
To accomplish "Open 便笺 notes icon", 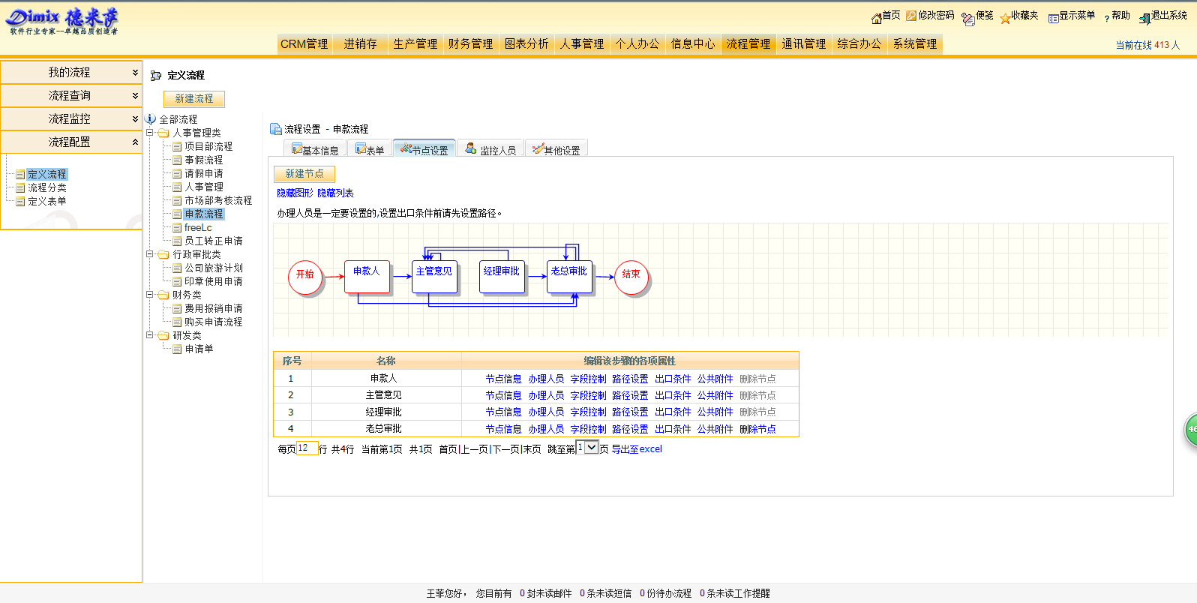I will [x=968, y=19].
